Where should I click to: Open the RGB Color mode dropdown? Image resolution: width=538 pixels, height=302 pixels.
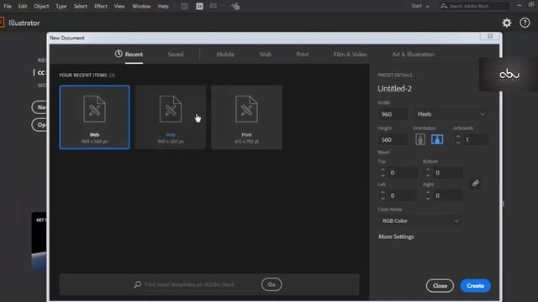[420, 221]
